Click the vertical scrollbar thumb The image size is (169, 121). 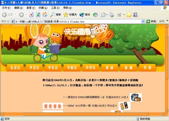[167, 57]
